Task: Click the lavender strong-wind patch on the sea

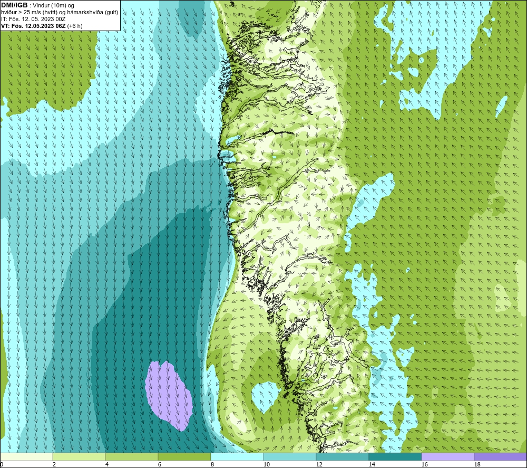Action: point(169,395)
